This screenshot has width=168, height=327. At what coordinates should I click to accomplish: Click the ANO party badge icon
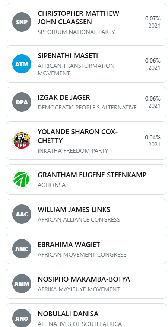click(x=22, y=318)
